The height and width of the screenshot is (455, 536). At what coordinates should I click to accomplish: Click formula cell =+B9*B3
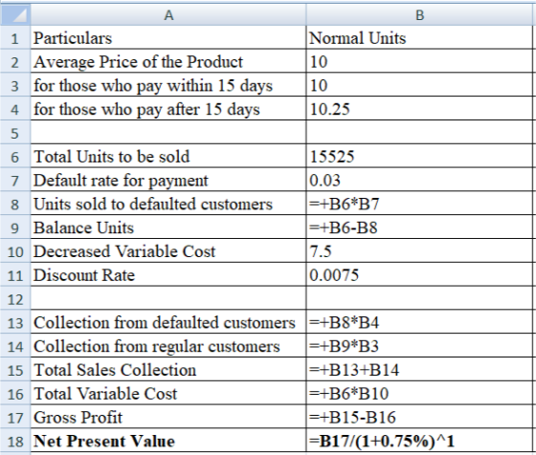tap(420, 346)
